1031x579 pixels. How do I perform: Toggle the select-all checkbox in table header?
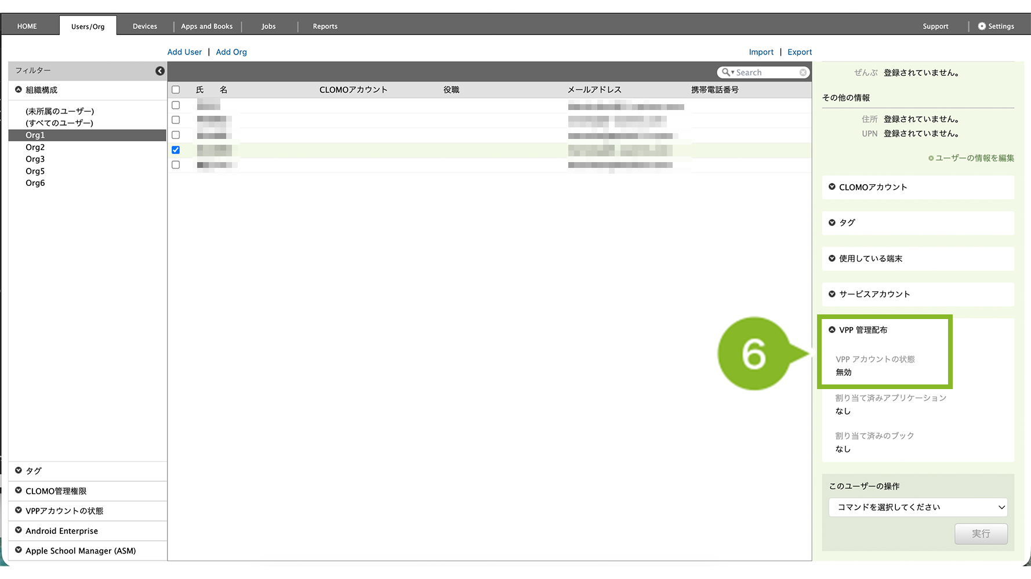[176, 90]
